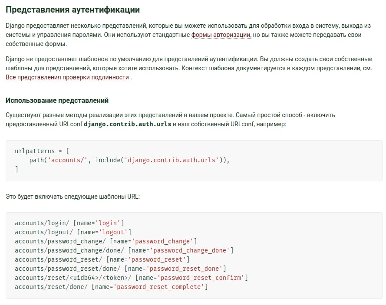Click the line named 'password_reset'
Viewport: 386px width, 305px height.
tap(102, 259)
